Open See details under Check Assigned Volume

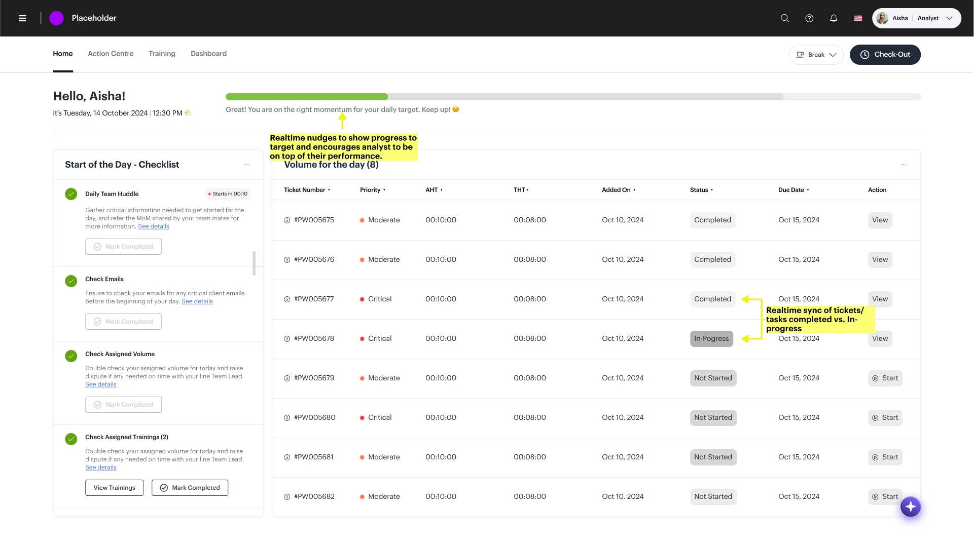(x=101, y=384)
